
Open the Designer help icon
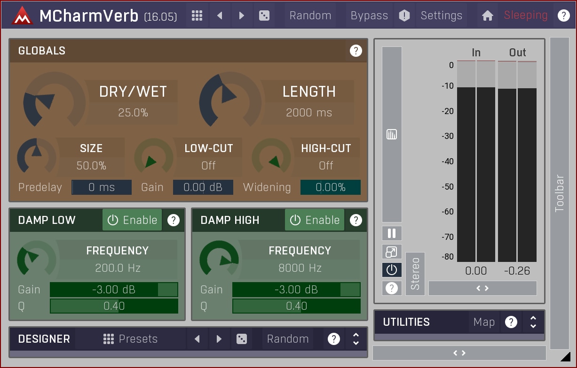334,339
